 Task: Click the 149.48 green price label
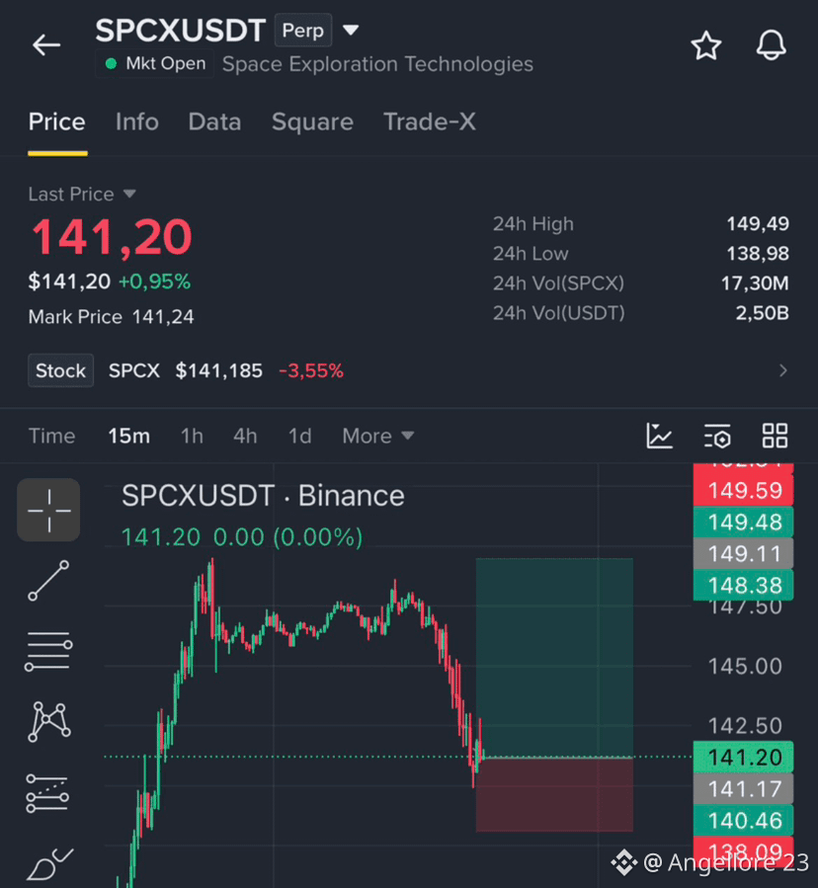(744, 523)
